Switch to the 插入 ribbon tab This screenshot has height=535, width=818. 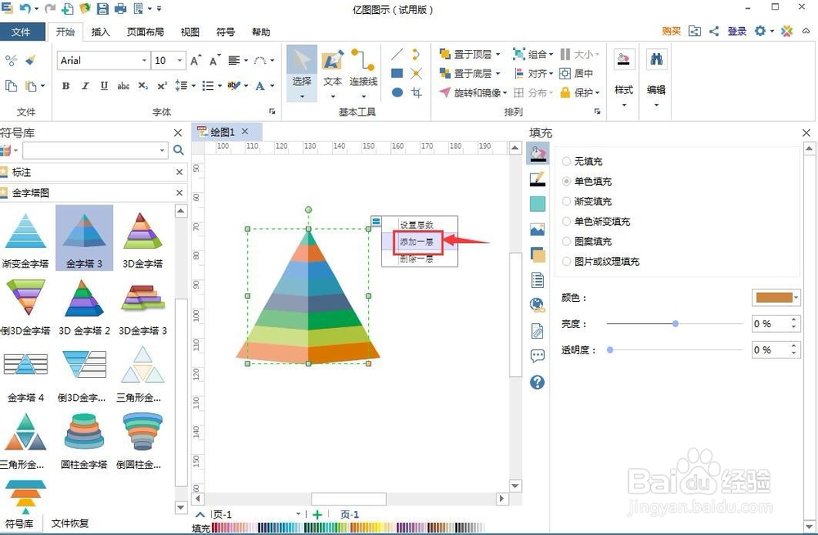click(101, 32)
